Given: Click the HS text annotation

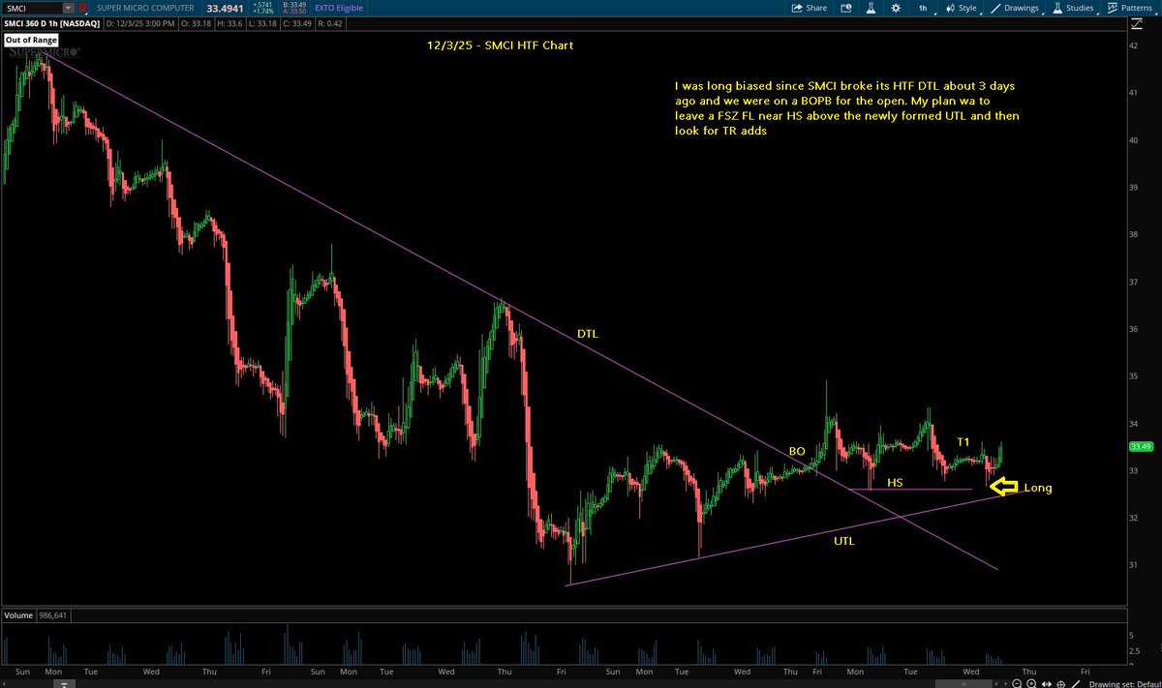Looking at the screenshot, I should click(896, 481).
